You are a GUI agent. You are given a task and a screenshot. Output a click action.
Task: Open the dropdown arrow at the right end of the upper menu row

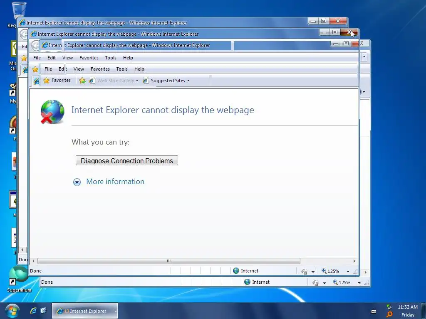coord(364,56)
